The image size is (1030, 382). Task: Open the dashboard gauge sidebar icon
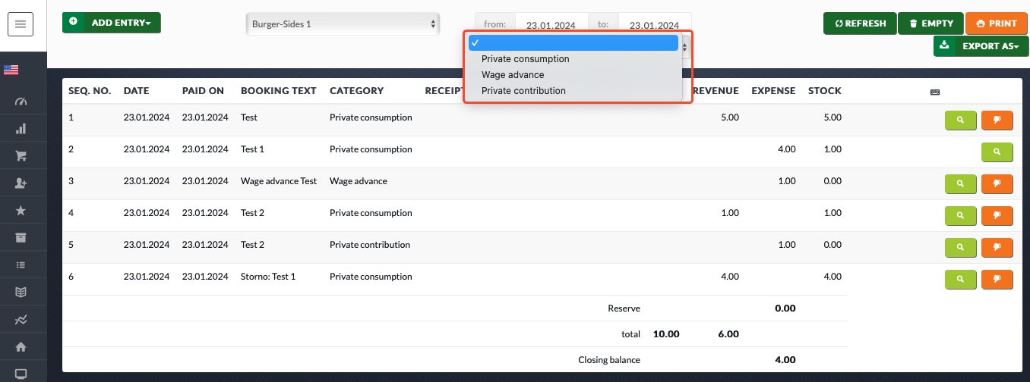[x=21, y=102]
